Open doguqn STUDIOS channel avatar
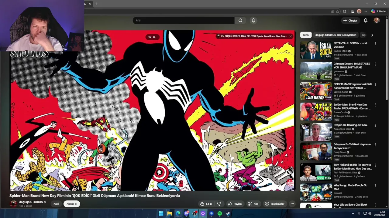 tap(13, 204)
